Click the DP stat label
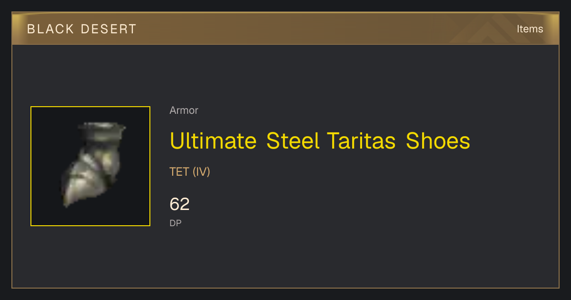 pos(176,223)
